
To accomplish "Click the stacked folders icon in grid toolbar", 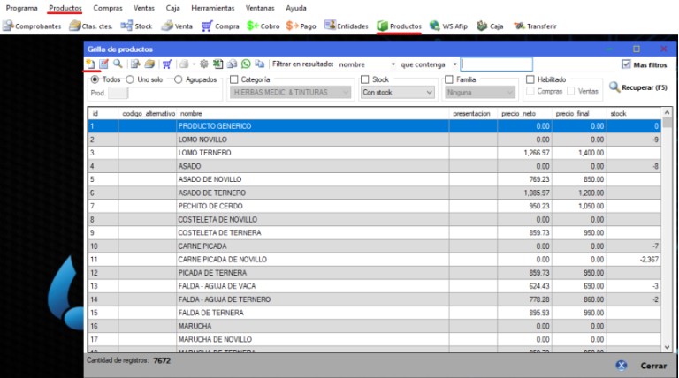I will click(149, 64).
